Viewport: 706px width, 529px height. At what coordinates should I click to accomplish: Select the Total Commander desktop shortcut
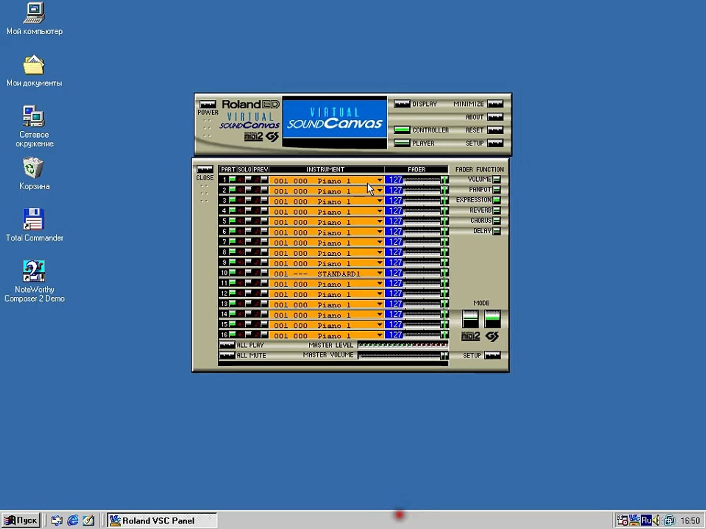coord(34,225)
